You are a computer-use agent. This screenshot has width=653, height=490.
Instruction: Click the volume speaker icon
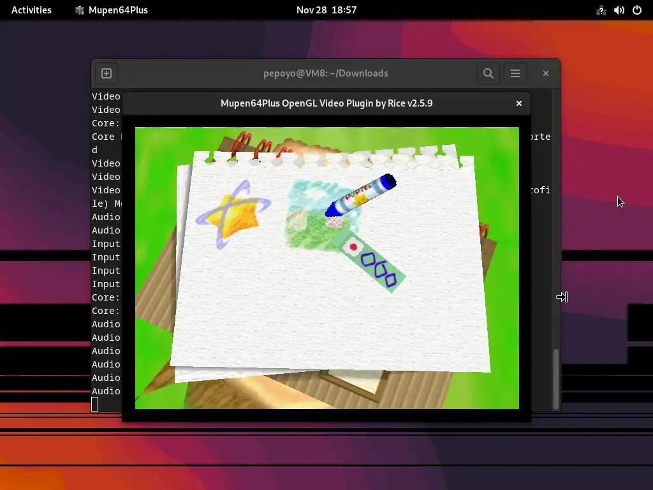619,10
